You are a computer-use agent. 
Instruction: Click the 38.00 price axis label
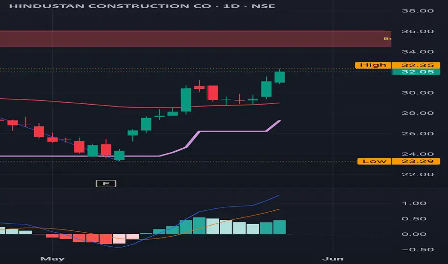click(x=418, y=11)
